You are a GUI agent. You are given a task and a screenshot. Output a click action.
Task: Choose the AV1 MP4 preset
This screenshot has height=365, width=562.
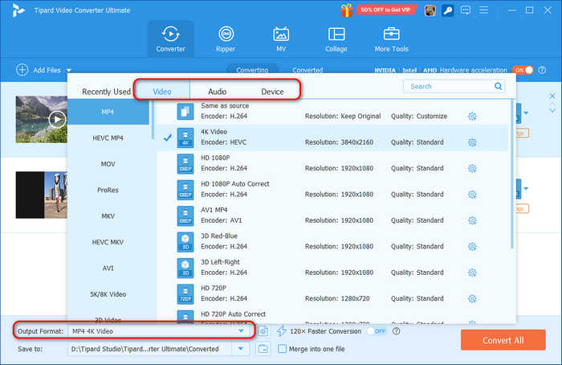[333, 215]
